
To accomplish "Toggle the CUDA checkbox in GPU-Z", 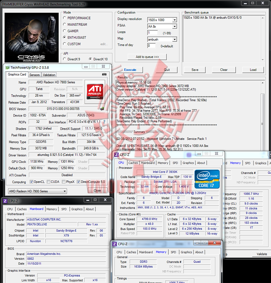I will click(49, 182).
